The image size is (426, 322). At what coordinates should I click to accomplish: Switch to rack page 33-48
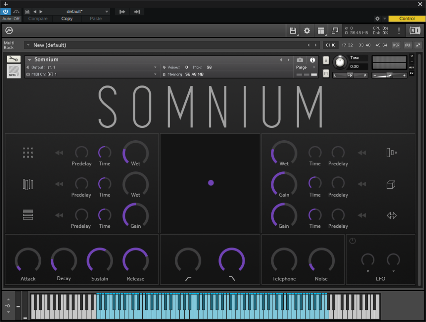[364, 45]
